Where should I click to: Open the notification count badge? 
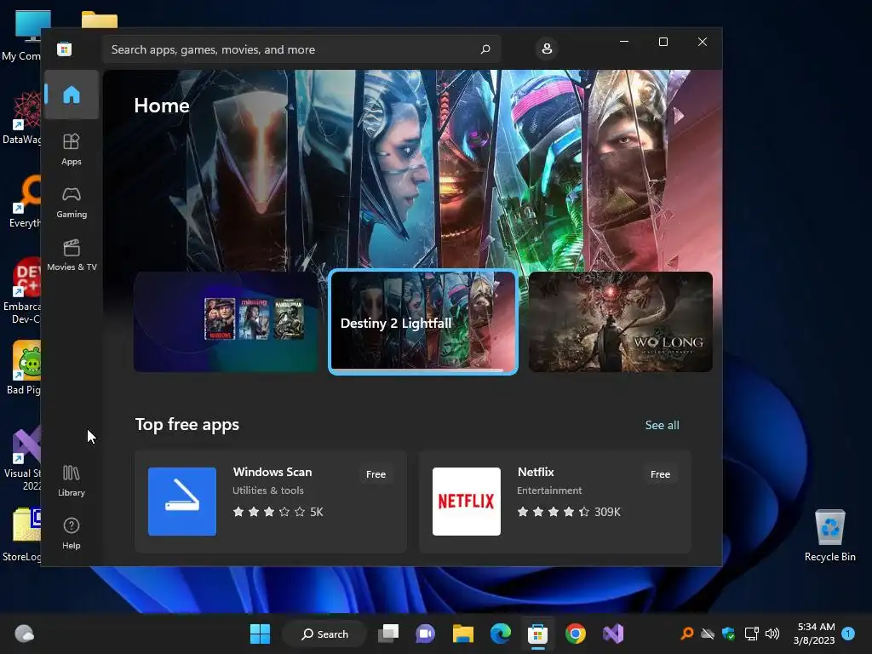pos(848,634)
